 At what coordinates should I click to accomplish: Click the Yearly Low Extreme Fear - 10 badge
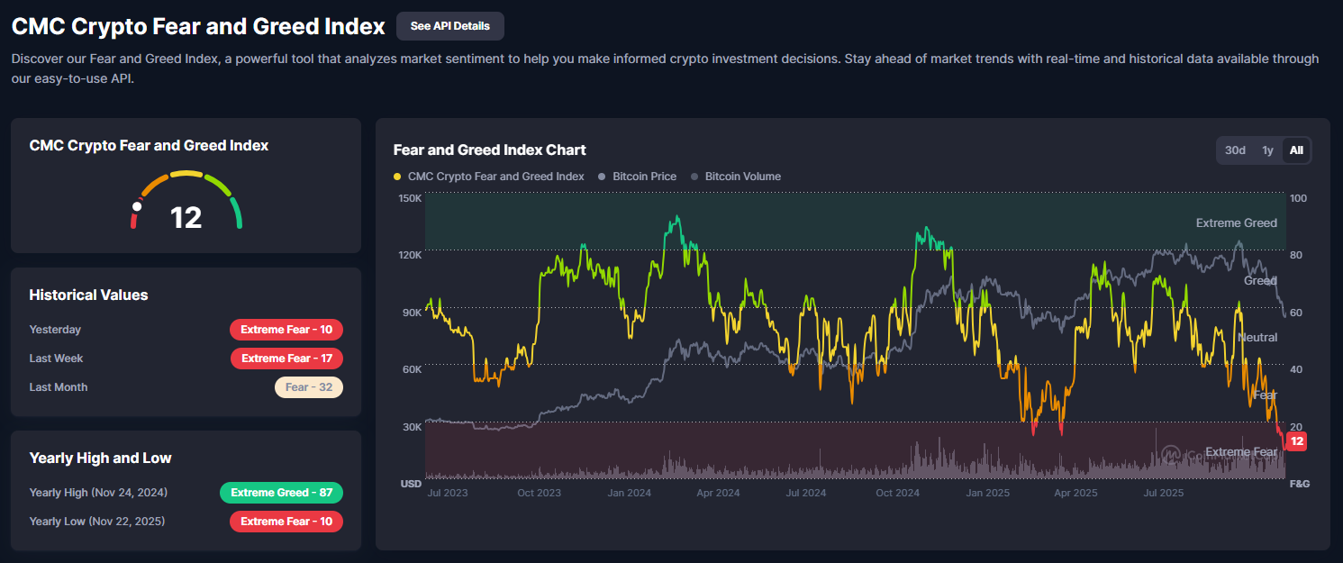coord(286,522)
